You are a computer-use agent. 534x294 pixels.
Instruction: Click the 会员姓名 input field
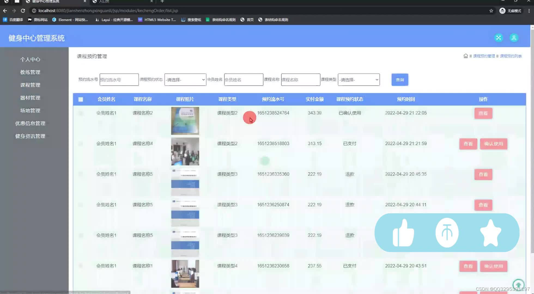pyautogui.click(x=243, y=79)
